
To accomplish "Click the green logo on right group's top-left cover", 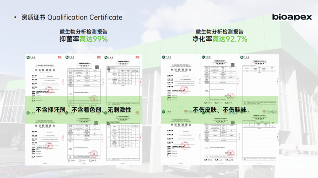I will tap(164, 57).
